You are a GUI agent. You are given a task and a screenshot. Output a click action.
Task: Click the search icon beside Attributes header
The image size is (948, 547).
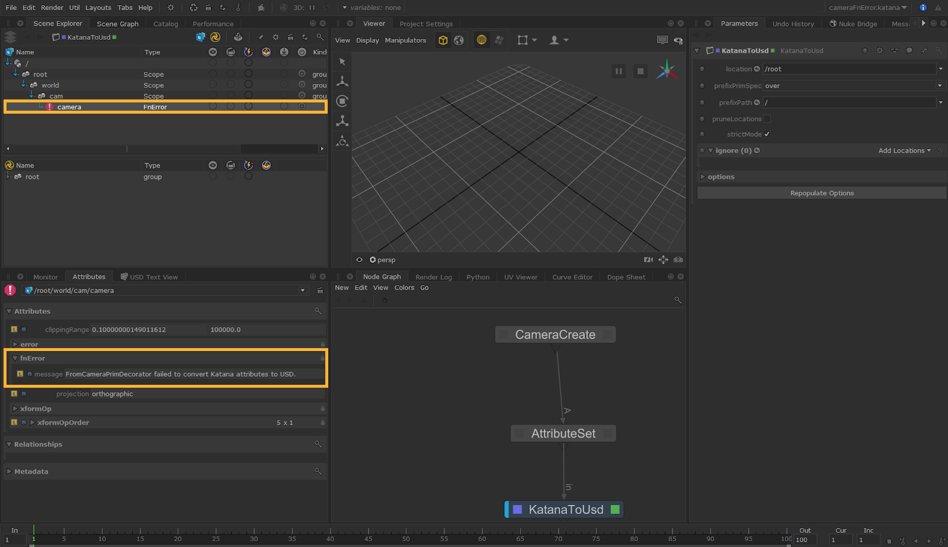point(318,311)
